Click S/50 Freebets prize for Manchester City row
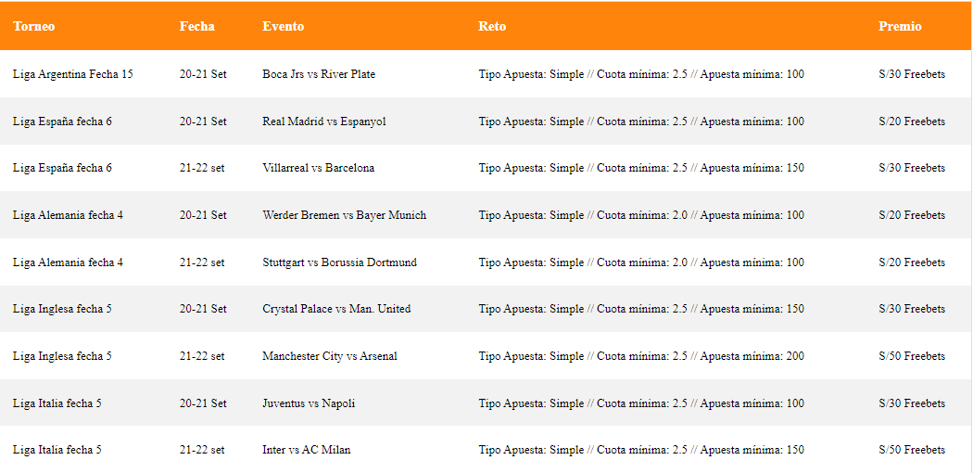 click(912, 356)
